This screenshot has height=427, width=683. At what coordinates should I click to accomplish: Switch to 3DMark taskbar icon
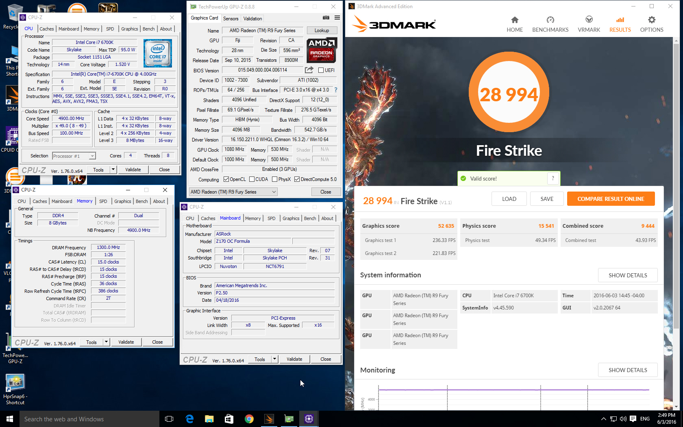point(269,419)
